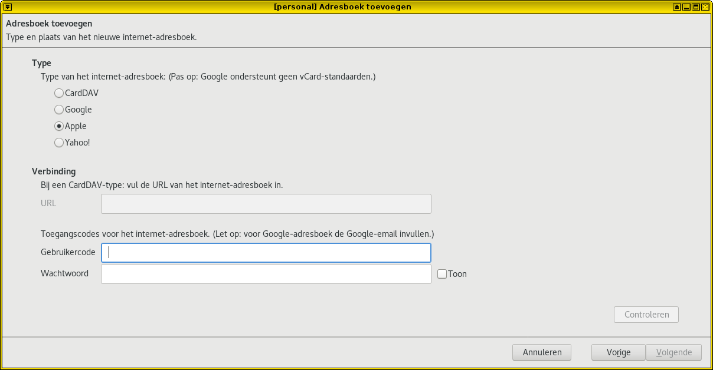Click the 'Type en plaats' subtitle text
This screenshot has height=370, width=713.
[x=101, y=37]
